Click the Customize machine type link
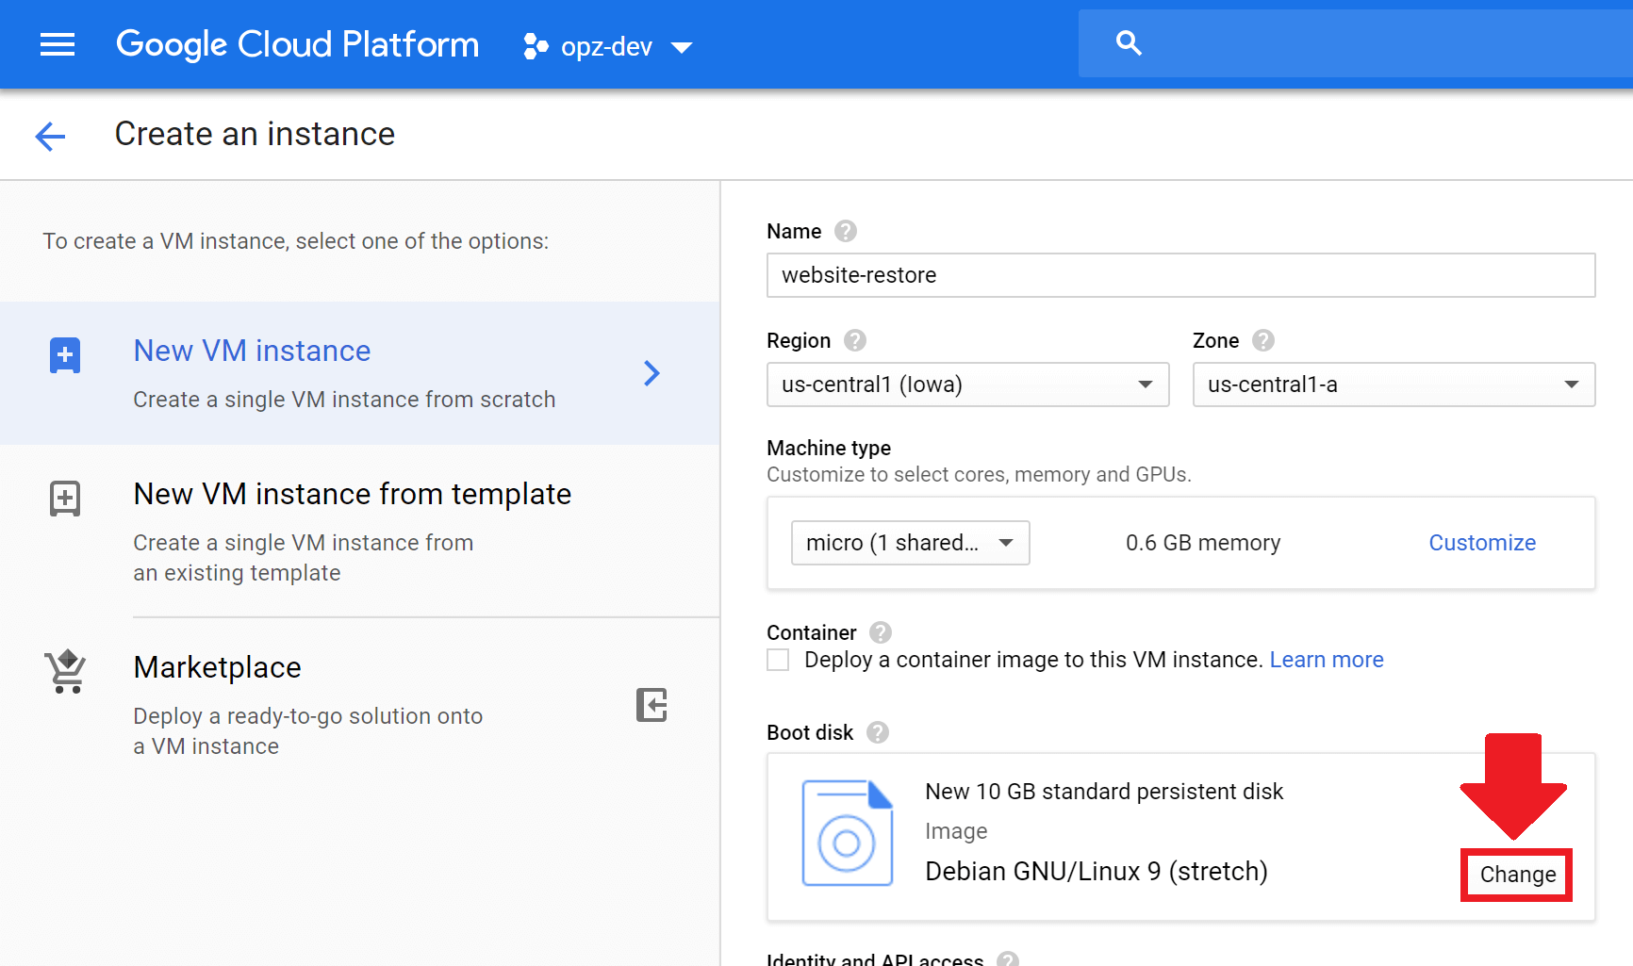 (x=1482, y=543)
